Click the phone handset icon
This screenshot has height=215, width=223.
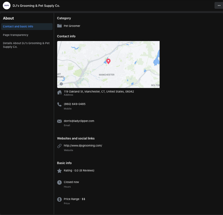(59, 104)
